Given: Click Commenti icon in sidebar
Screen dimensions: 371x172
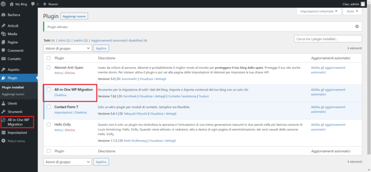Looking at the screenshot, I should tap(3, 50).
